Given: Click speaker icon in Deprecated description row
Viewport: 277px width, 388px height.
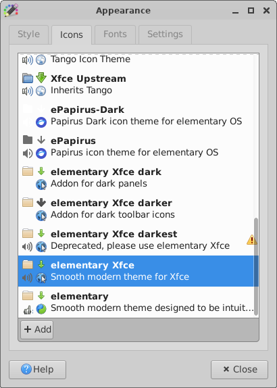Looking at the screenshot, I should click(x=28, y=247).
